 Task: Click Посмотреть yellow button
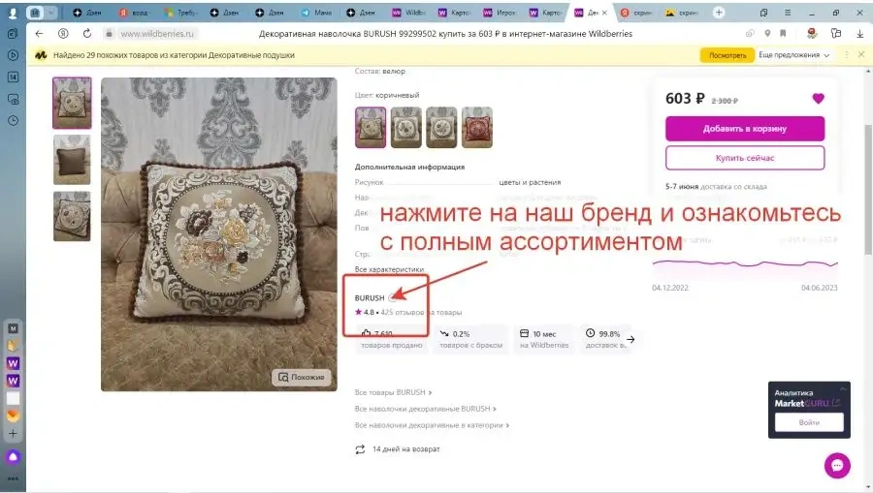point(727,55)
